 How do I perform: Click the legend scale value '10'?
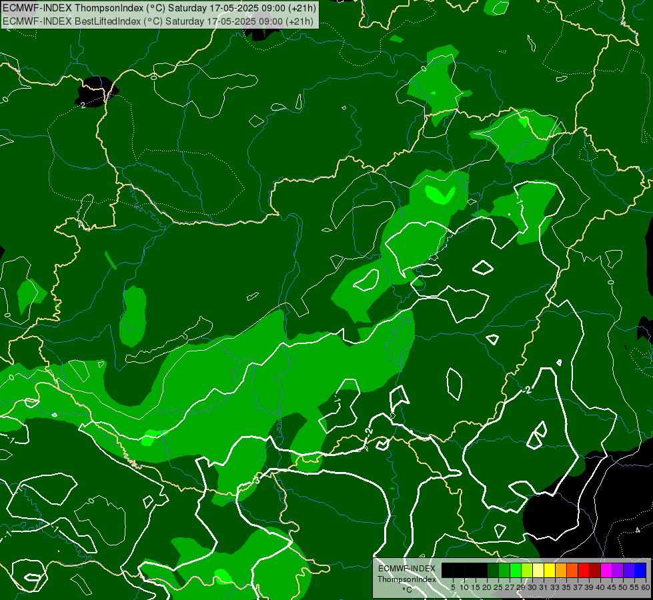click(x=464, y=587)
